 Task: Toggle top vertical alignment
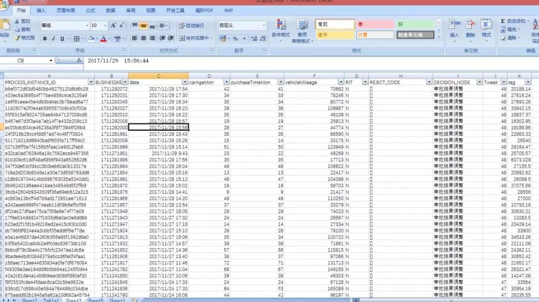click(x=135, y=25)
